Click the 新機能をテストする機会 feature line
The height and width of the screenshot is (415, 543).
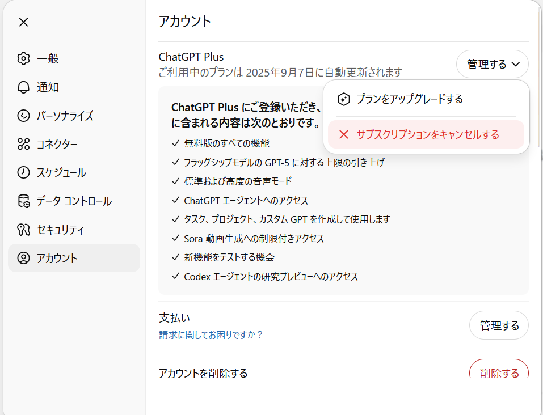point(229,257)
